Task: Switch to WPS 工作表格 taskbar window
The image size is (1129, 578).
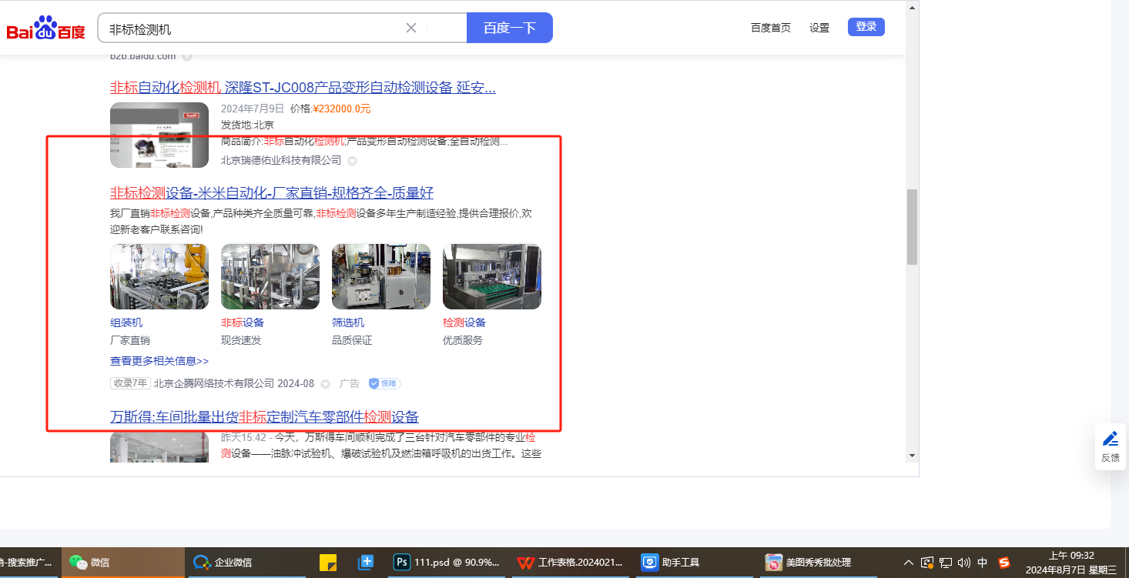Action: coord(571,563)
